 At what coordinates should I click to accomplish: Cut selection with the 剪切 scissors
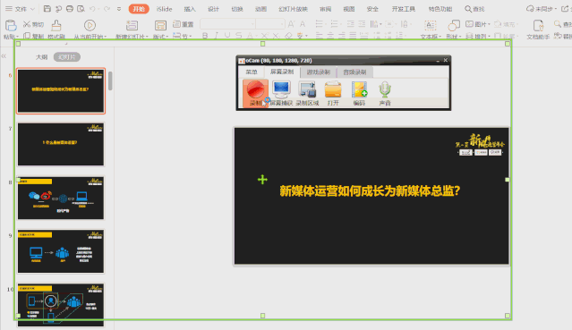pos(33,24)
